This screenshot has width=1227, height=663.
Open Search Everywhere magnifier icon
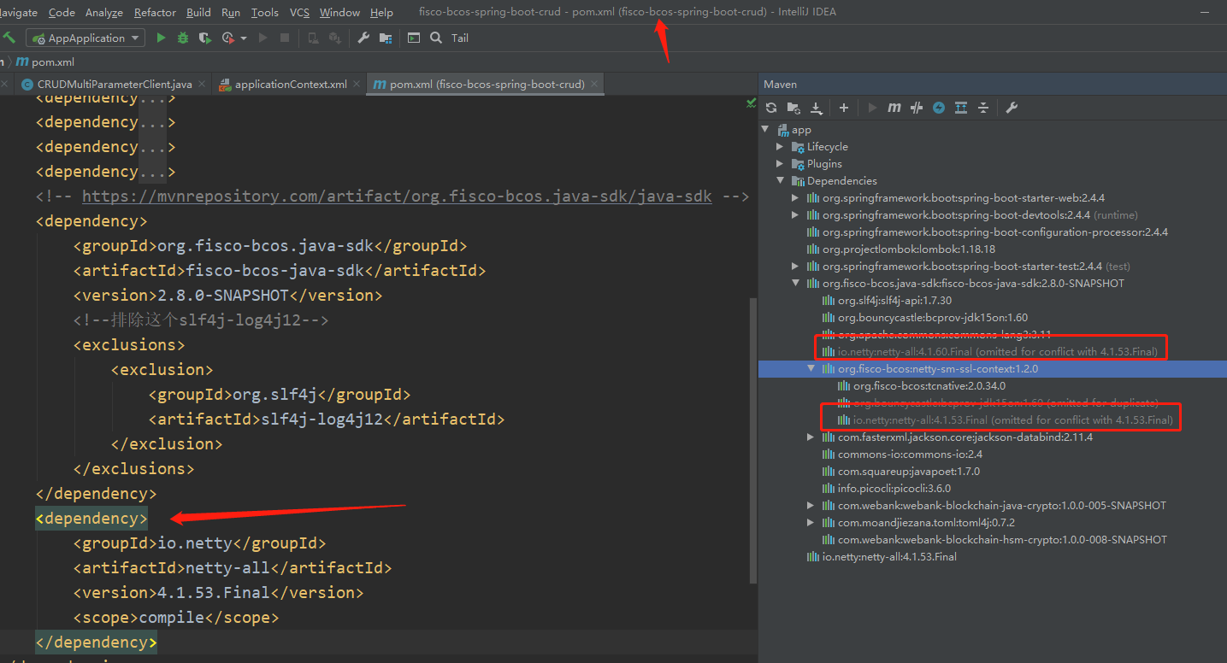click(x=436, y=38)
